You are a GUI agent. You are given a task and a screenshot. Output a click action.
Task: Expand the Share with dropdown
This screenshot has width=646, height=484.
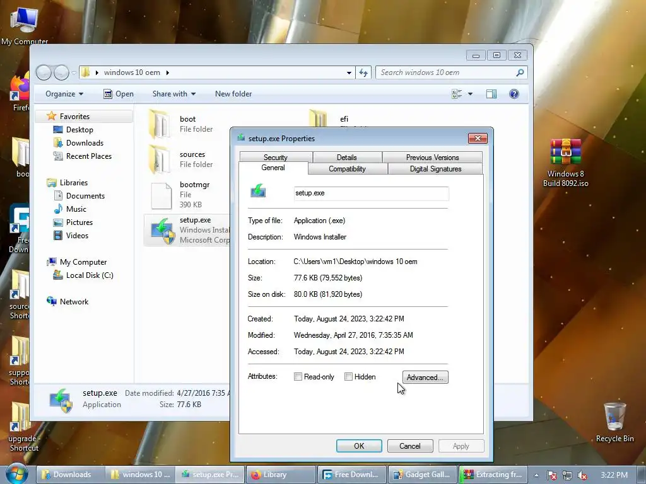(x=174, y=94)
